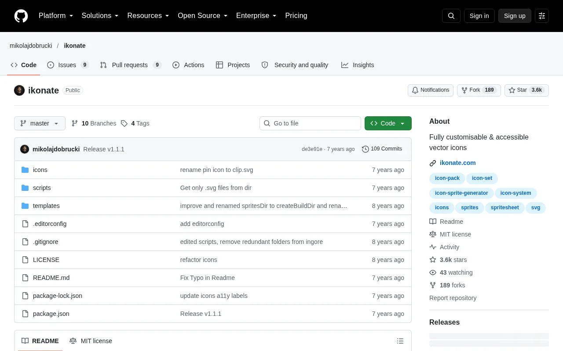
Task: Fork the ikonate repository
Action: point(479,90)
